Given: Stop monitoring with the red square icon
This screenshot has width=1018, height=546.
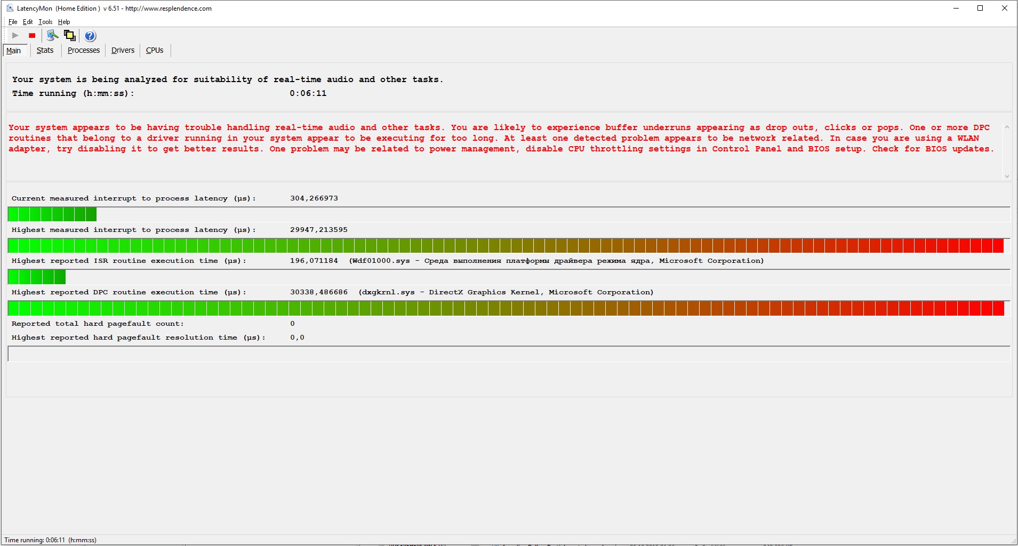Looking at the screenshot, I should (x=32, y=36).
